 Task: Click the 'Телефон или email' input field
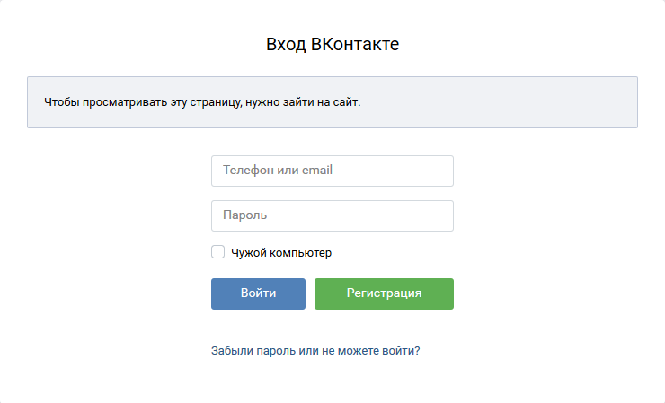pyautogui.click(x=332, y=171)
